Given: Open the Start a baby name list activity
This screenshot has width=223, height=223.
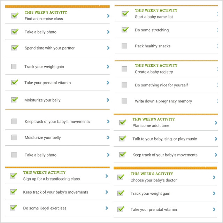Looking at the screenshot, I should (x=154, y=17).
